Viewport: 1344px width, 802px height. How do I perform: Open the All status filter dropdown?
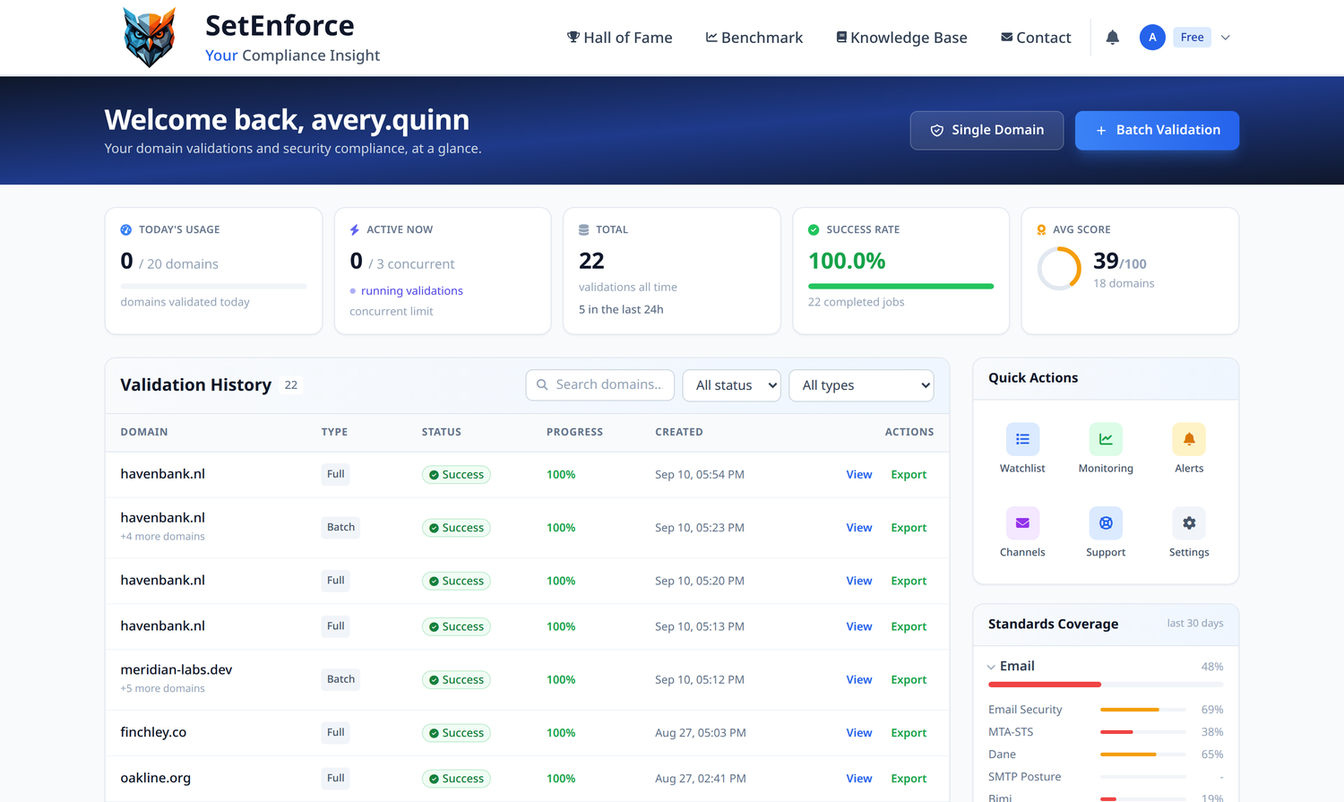pyautogui.click(x=732, y=385)
